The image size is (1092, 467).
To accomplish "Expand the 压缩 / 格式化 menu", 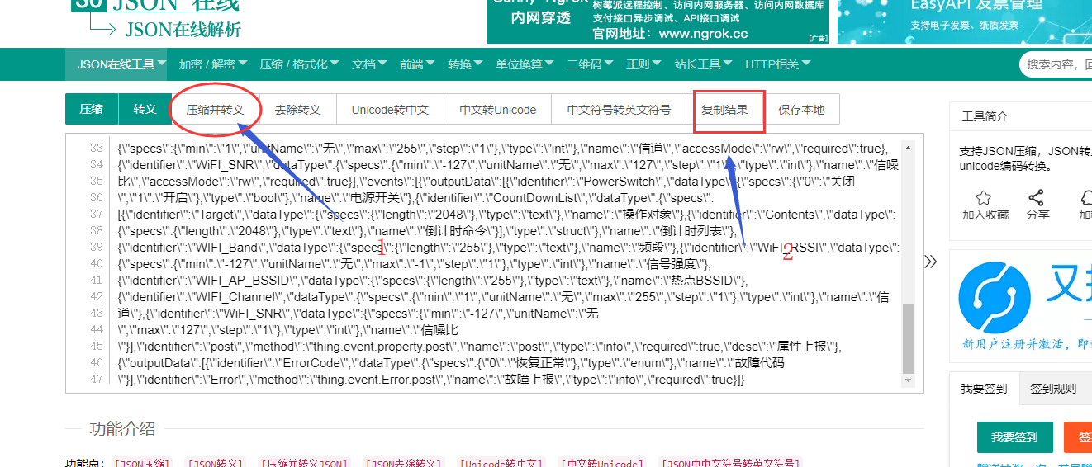I will pos(299,64).
